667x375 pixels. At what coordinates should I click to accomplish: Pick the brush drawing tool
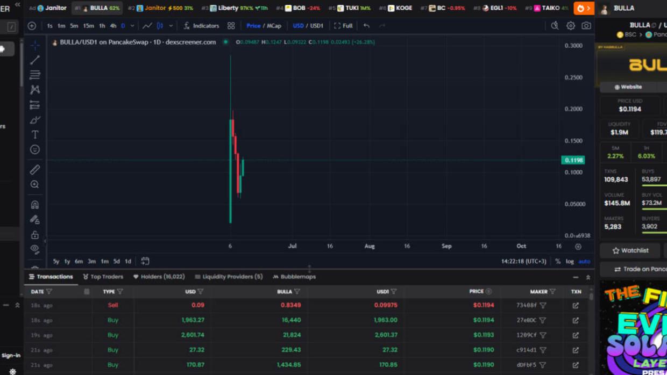tap(35, 120)
